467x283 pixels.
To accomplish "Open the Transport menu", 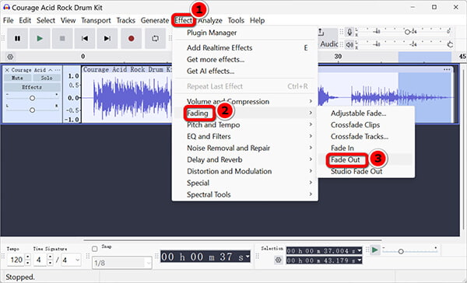I will (x=96, y=20).
